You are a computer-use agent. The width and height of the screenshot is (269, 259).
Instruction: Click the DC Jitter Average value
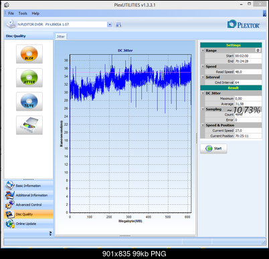tap(248, 104)
